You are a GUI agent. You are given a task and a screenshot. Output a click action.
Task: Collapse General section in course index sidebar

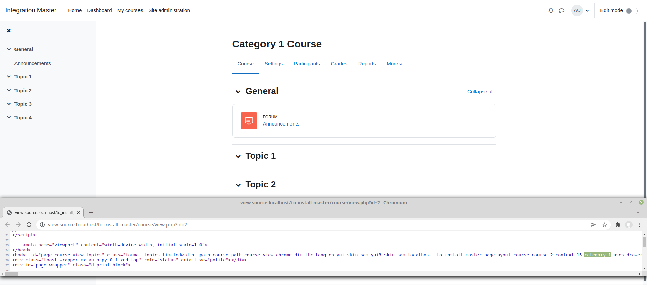coord(9,49)
